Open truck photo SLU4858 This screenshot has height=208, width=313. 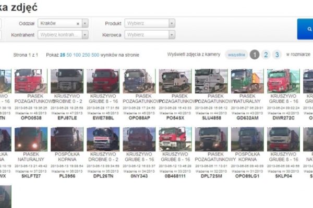point(211,81)
